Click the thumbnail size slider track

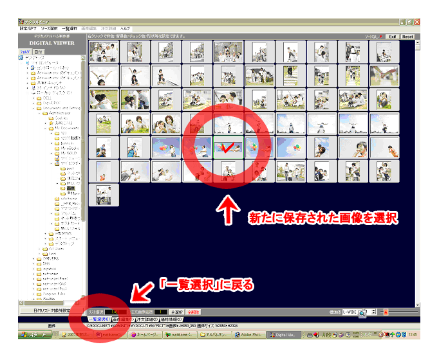click(400, 312)
